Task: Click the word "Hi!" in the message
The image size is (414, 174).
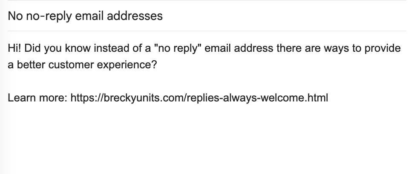Action: coord(14,48)
